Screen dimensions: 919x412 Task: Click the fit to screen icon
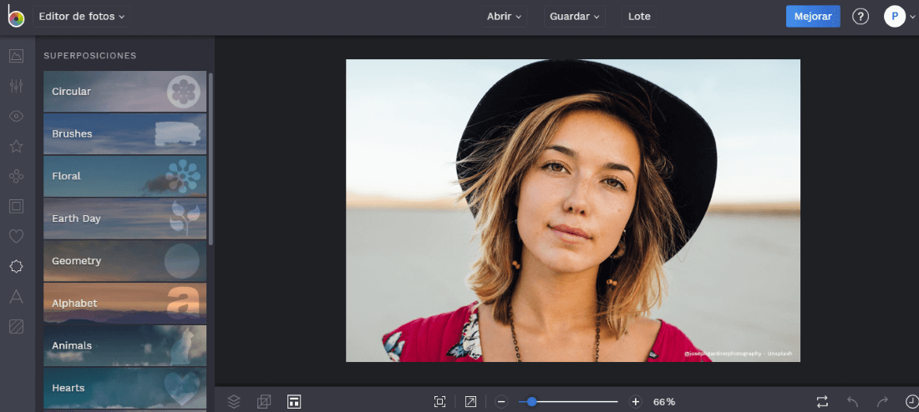click(x=439, y=401)
